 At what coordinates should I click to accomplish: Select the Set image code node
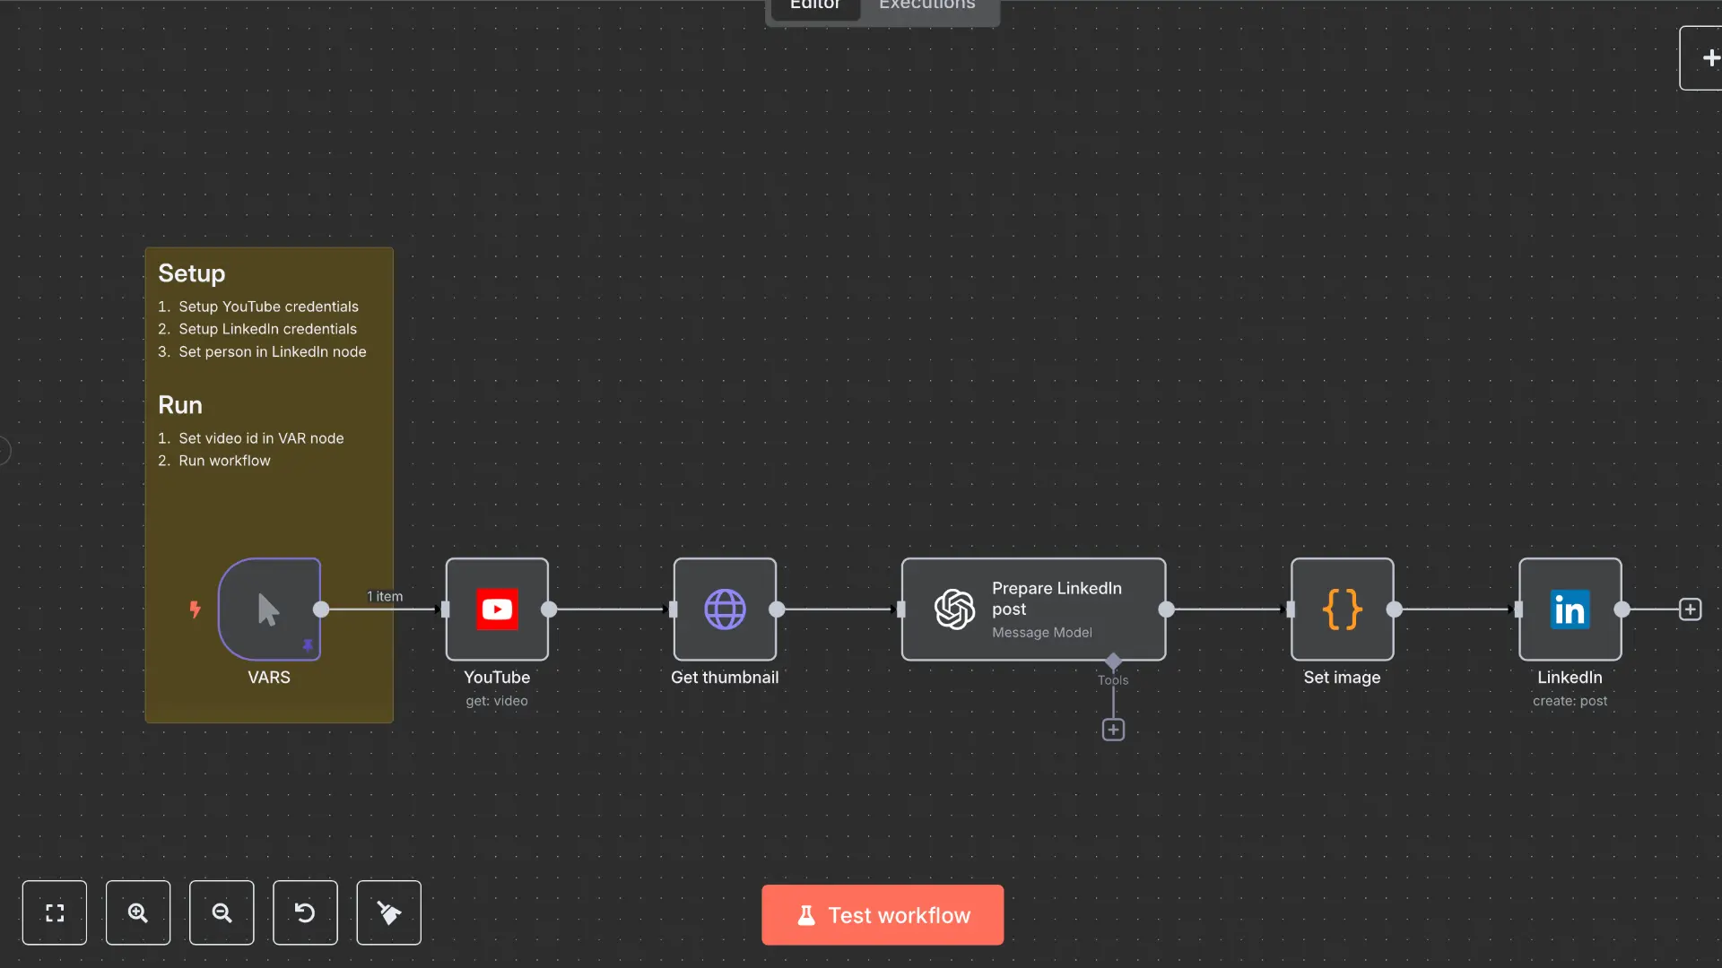(x=1342, y=609)
